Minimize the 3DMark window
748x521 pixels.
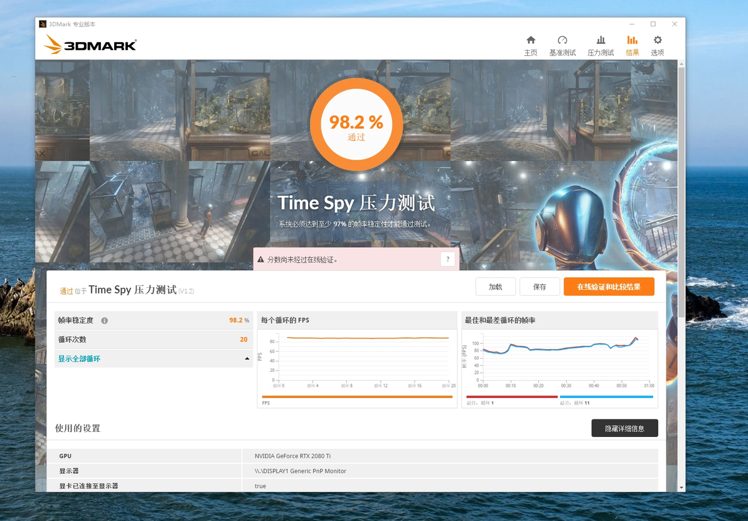[632, 24]
